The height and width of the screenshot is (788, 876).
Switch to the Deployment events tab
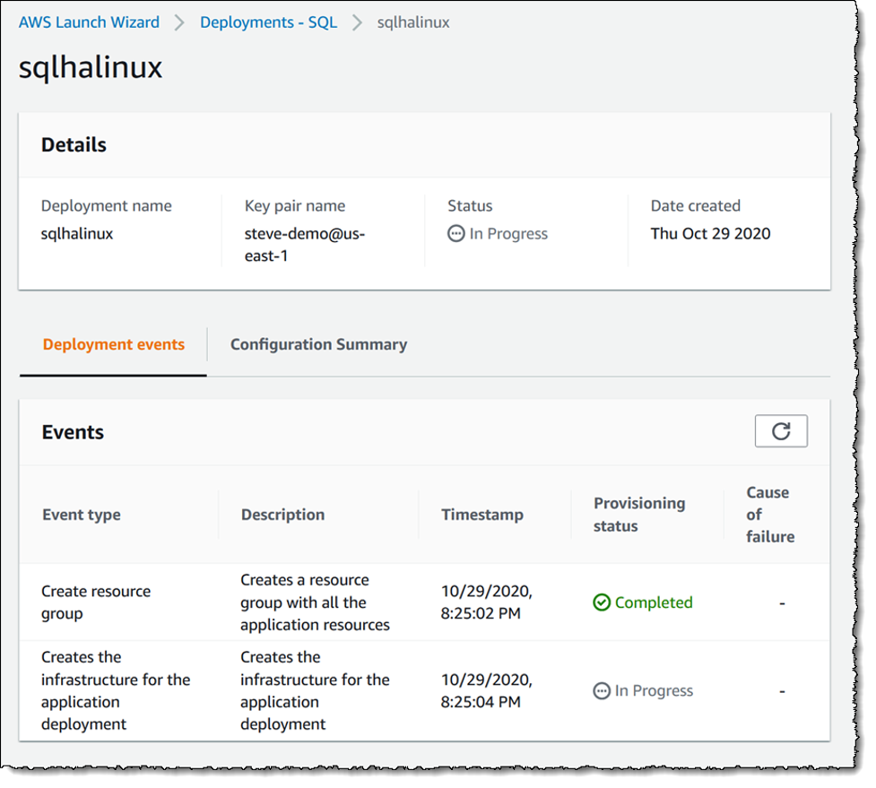[113, 344]
